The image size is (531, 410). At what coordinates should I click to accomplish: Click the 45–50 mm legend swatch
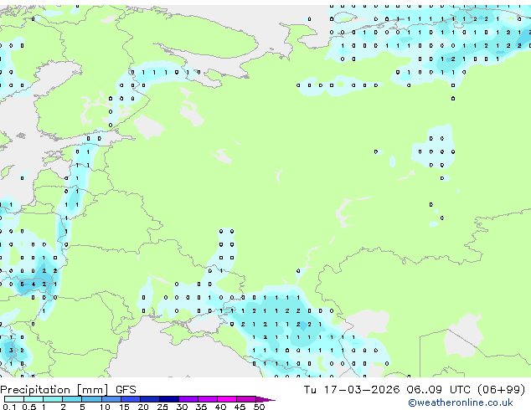coord(246,399)
